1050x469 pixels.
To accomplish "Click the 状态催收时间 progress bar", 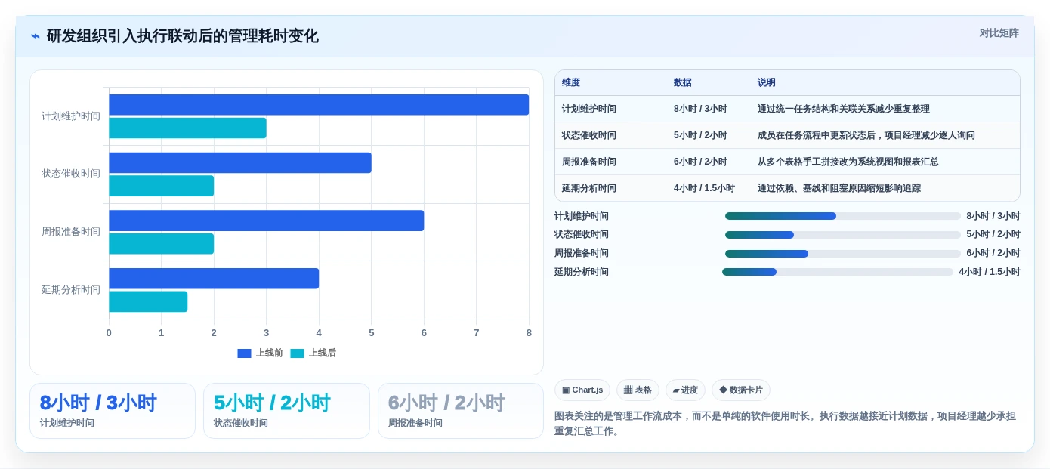I will pos(842,235).
